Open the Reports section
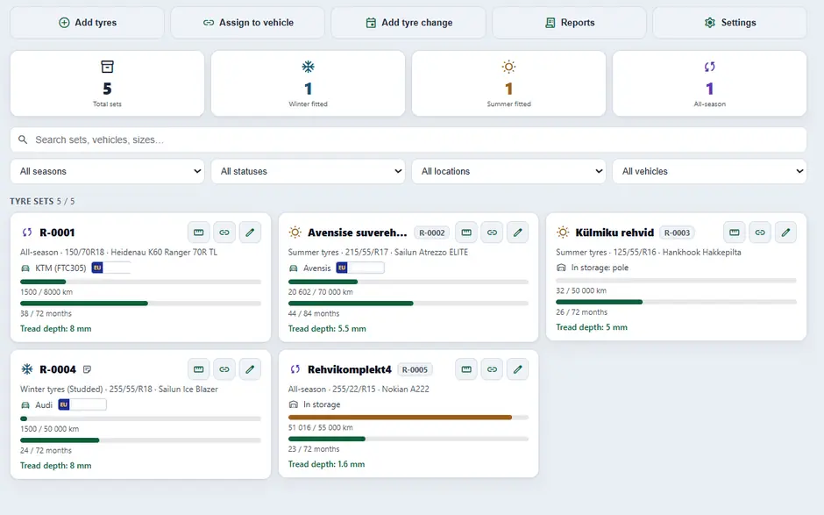 tap(569, 23)
